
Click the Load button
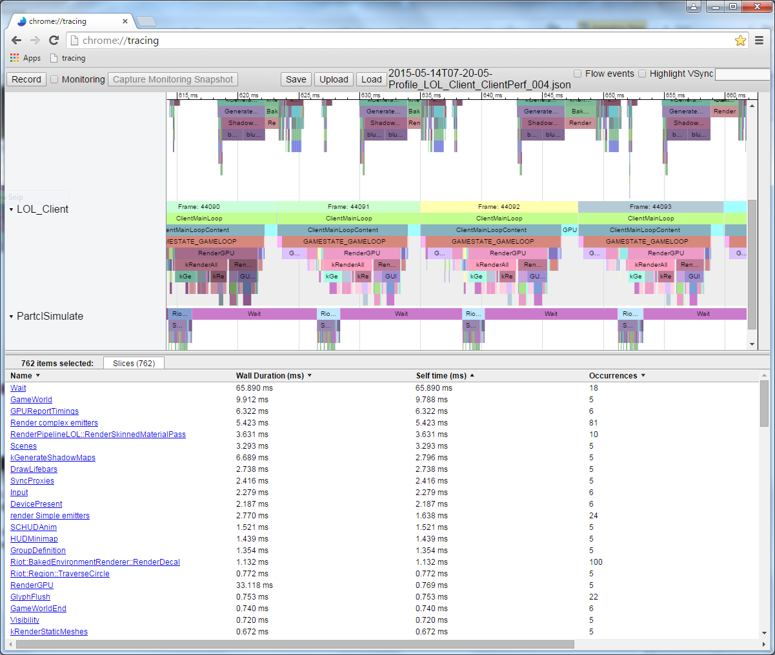(x=371, y=79)
